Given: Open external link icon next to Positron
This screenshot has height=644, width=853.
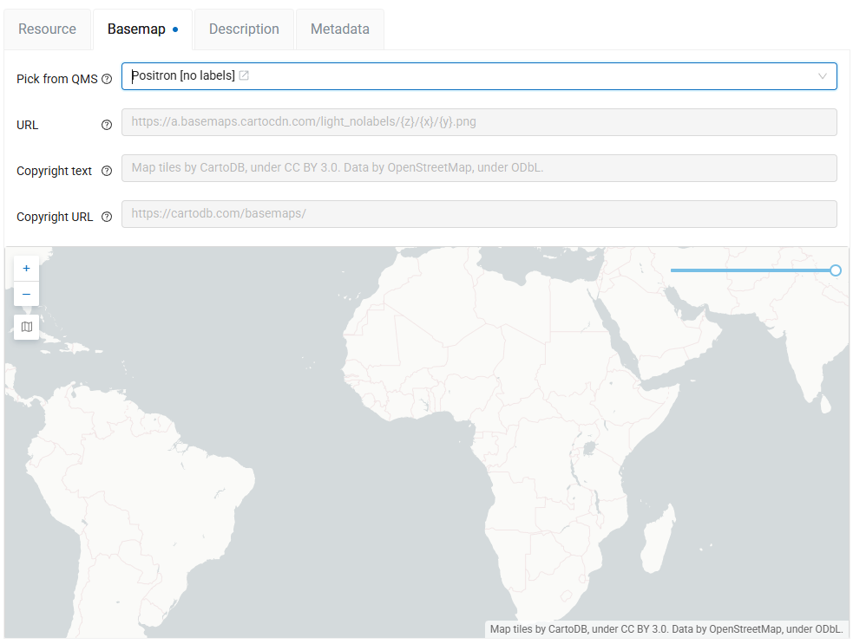Looking at the screenshot, I should (x=245, y=76).
